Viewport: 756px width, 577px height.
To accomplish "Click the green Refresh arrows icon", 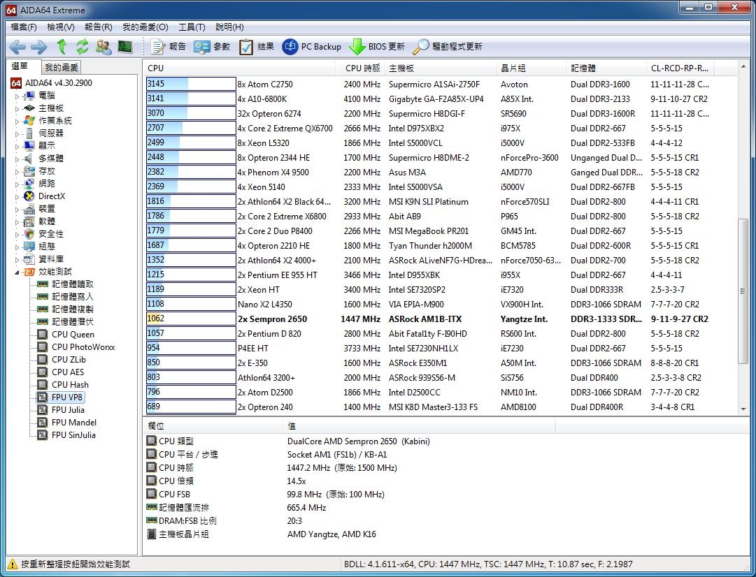I will 82,47.
